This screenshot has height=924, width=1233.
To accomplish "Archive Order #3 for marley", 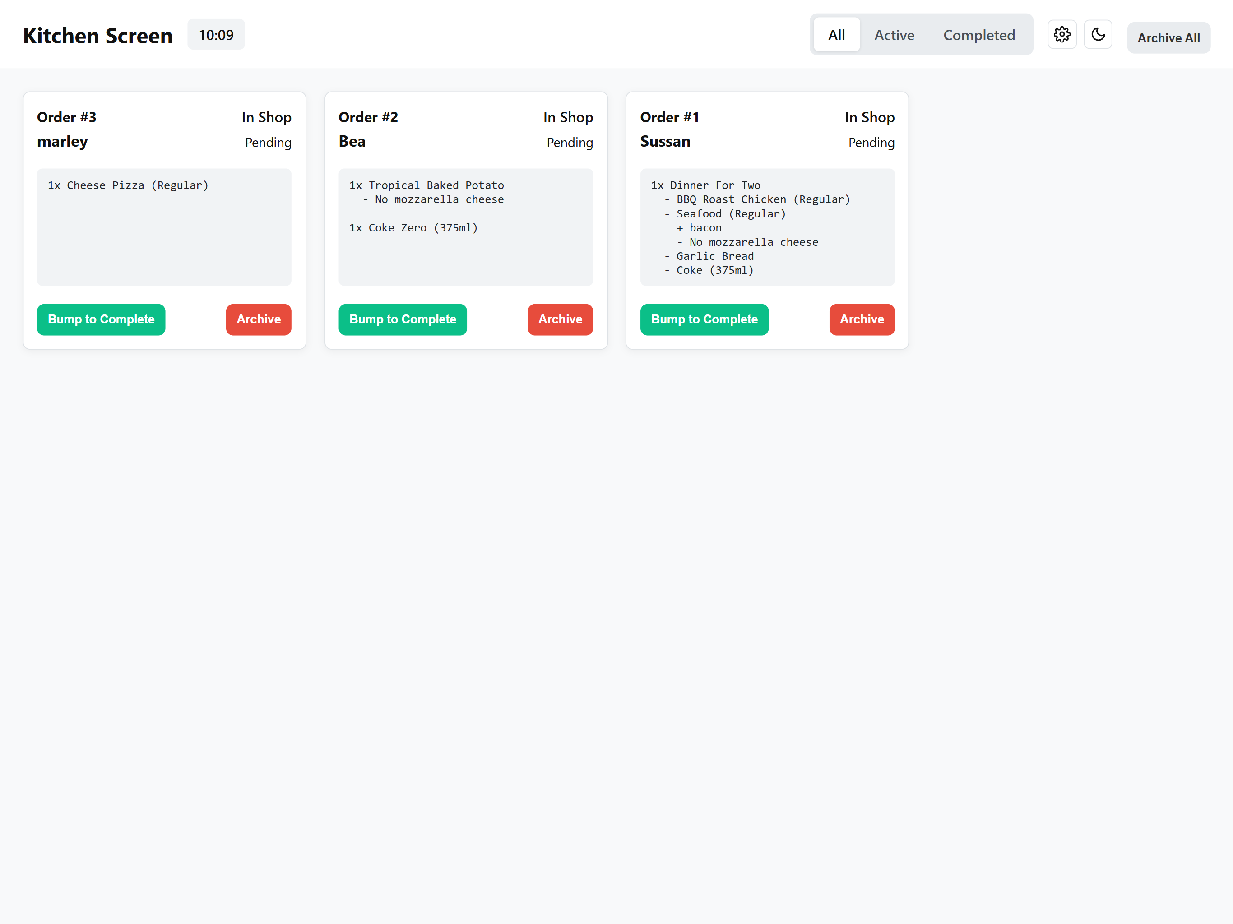I will [x=258, y=319].
